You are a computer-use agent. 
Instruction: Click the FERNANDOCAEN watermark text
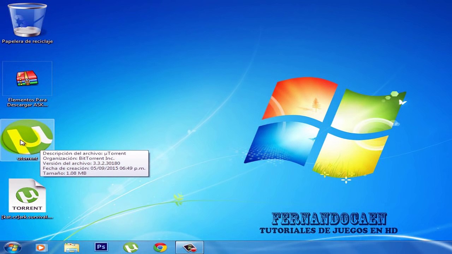tap(329, 219)
